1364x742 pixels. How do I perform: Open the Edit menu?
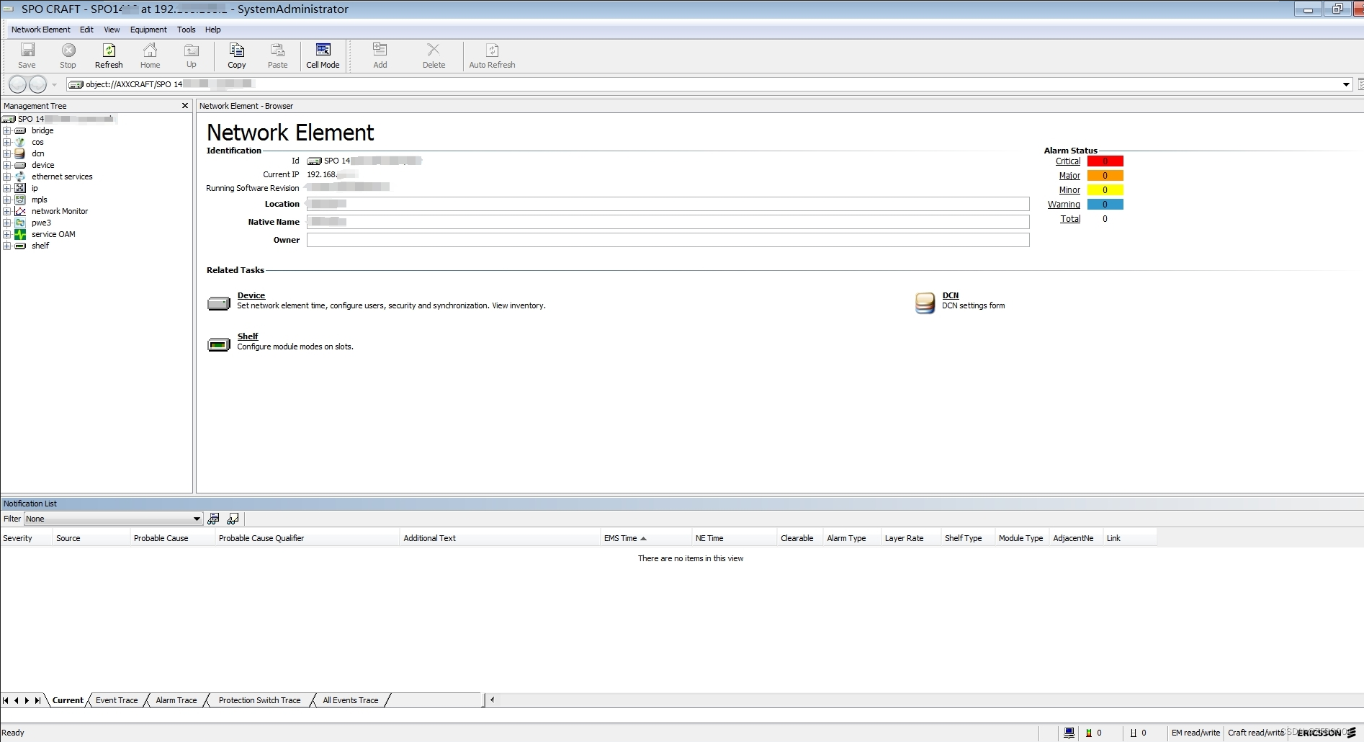[86, 30]
